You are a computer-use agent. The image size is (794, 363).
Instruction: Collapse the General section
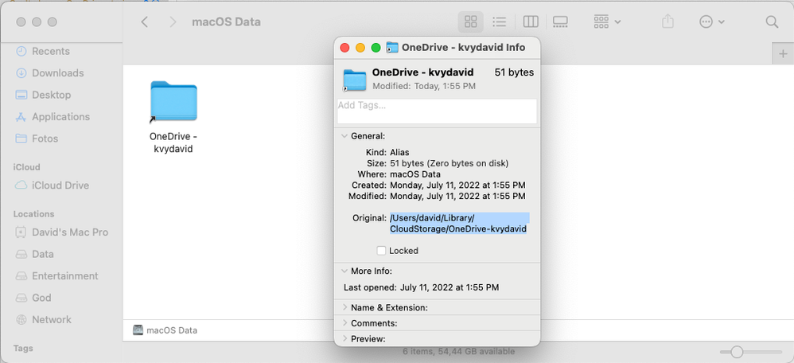pos(344,136)
